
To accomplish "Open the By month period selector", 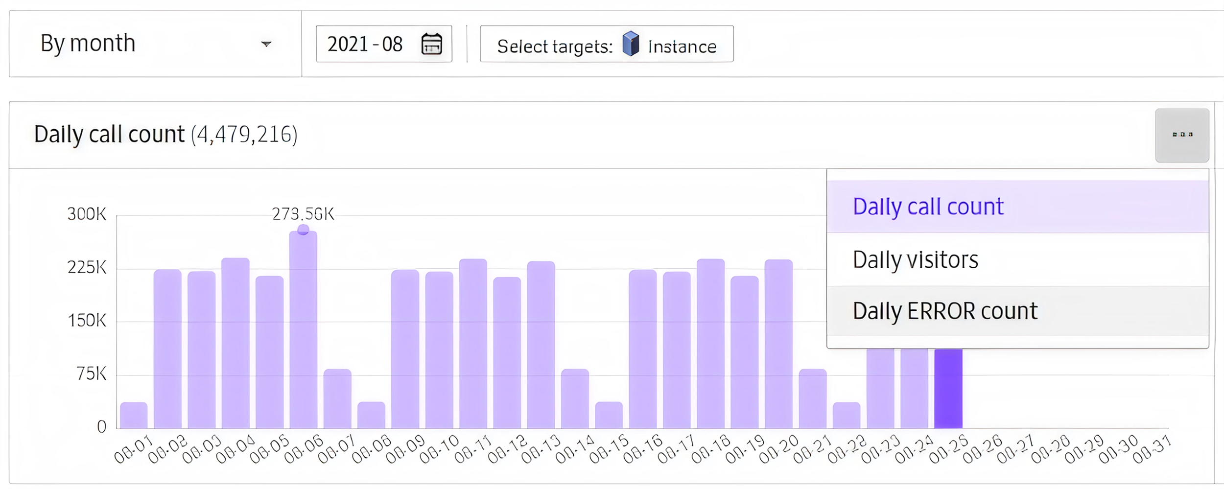I will coord(155,44).
